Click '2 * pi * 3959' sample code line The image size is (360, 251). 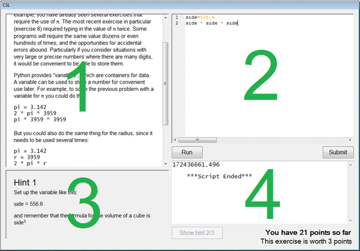35,113
